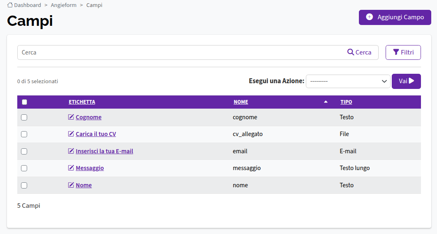Click the Filtri button
This screenshot has height=234, width=437.
403,52
